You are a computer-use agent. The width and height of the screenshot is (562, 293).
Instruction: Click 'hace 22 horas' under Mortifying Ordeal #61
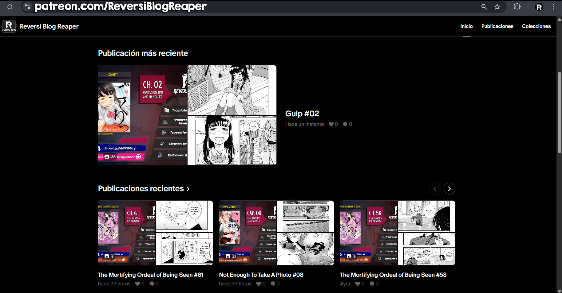pos(114,283)
